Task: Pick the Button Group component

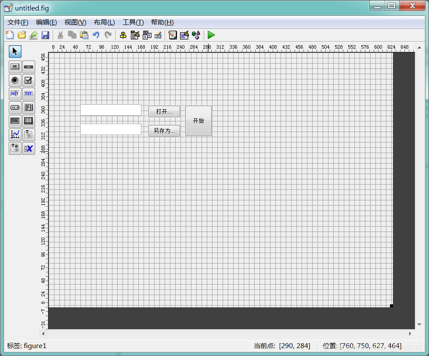Action: coord(15,148)
